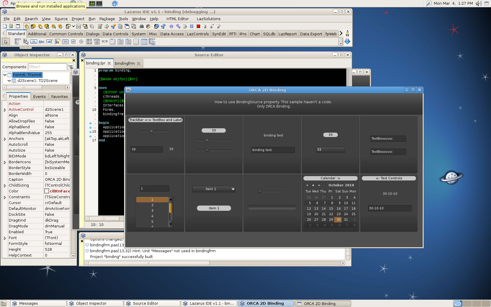
Task: Switch to the Events tab
Action: click(x=39, y=97)
